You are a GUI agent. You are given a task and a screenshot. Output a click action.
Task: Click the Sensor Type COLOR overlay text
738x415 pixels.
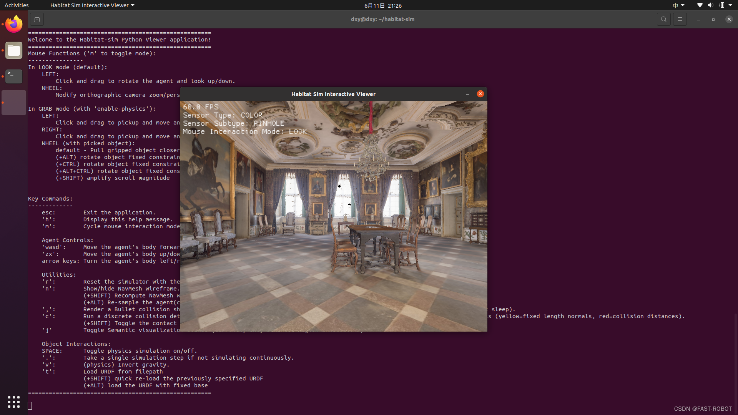(x=223, y=115)
